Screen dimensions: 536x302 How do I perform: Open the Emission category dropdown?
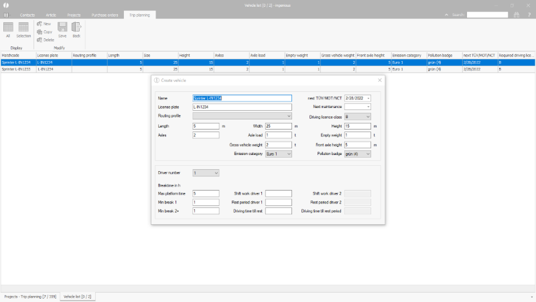point(289,154)
